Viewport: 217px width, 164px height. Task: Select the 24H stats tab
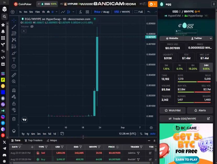(x=206, y=67)
